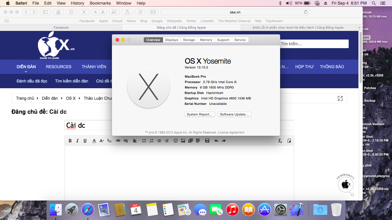Toggle bold formatting in the post editor
The width and height of the screenshot is (392, 220).
pos(70,141)
